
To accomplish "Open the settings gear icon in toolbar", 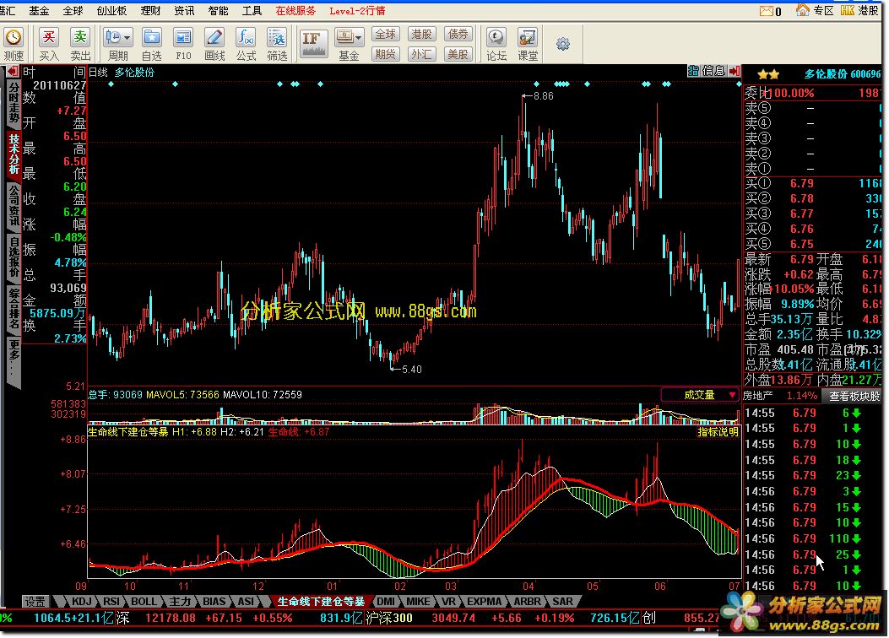I will (x=562, y=44).
